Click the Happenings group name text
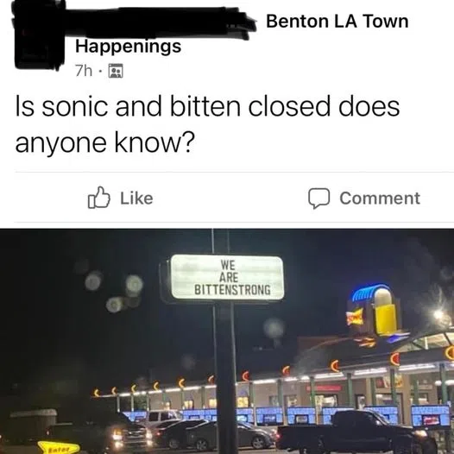Image resolution: width=454 pixels, height=454 pixels. [129, 47]
